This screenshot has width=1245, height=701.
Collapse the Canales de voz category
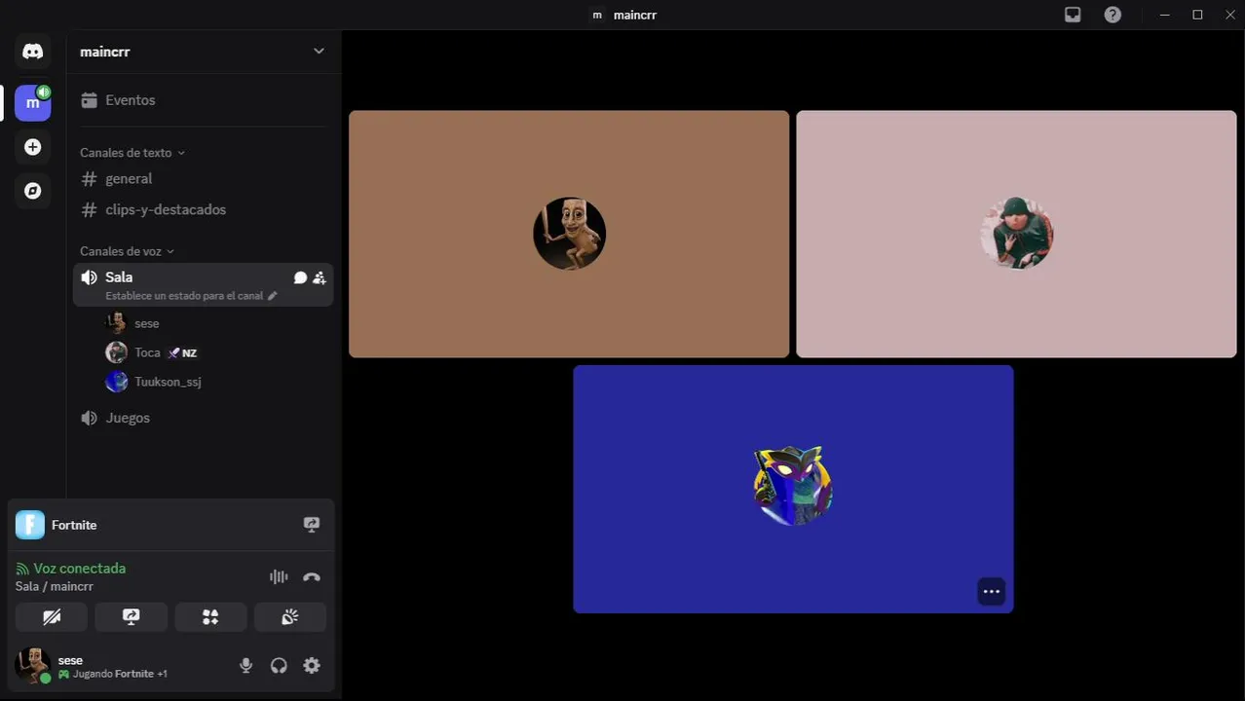(x=128, y=251)
